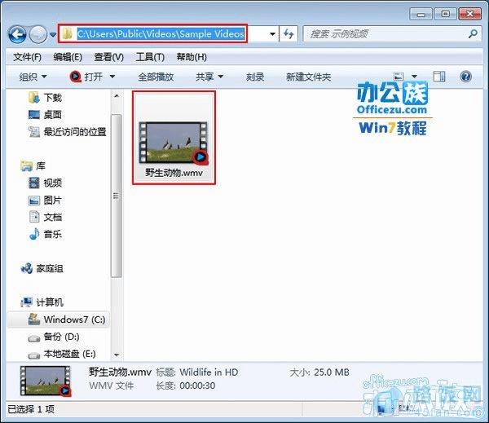Screen dimensions: 489x423
Task: Click 刻录 in the toolbar
Action: click(x=255, y=77)
